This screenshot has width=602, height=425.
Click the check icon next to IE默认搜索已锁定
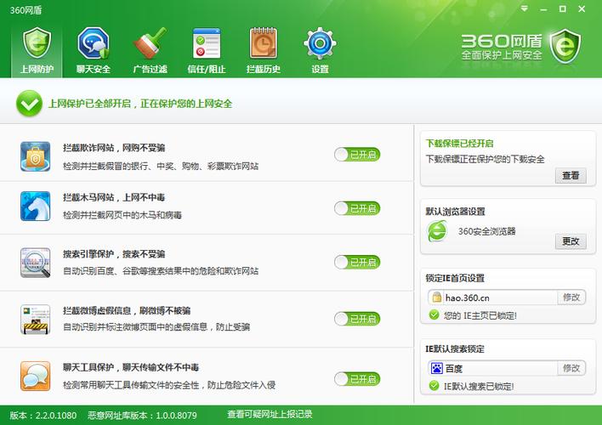coord(434,385)
